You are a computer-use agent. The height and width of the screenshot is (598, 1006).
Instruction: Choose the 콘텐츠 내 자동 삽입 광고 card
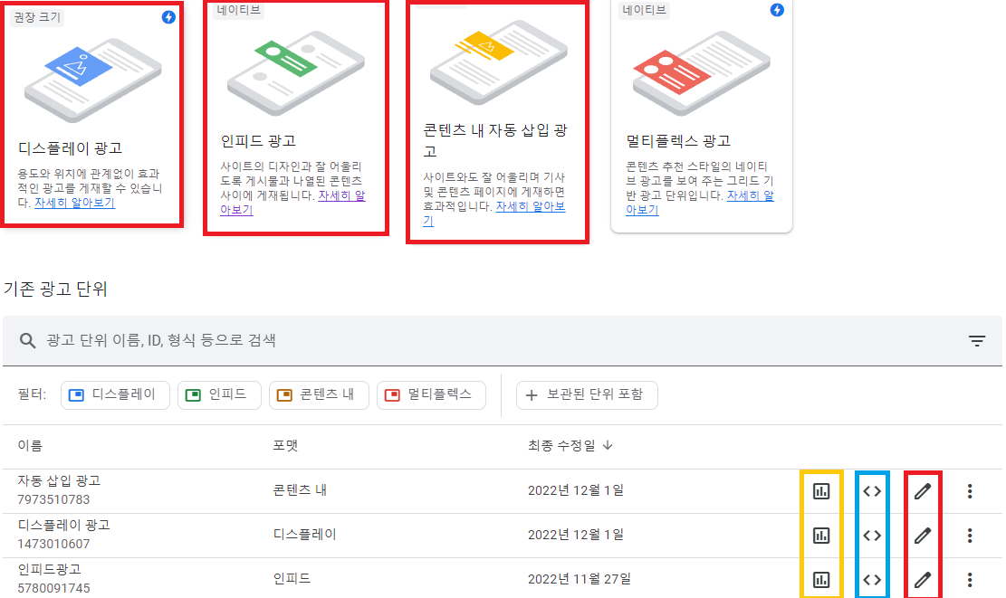[497, 122]
